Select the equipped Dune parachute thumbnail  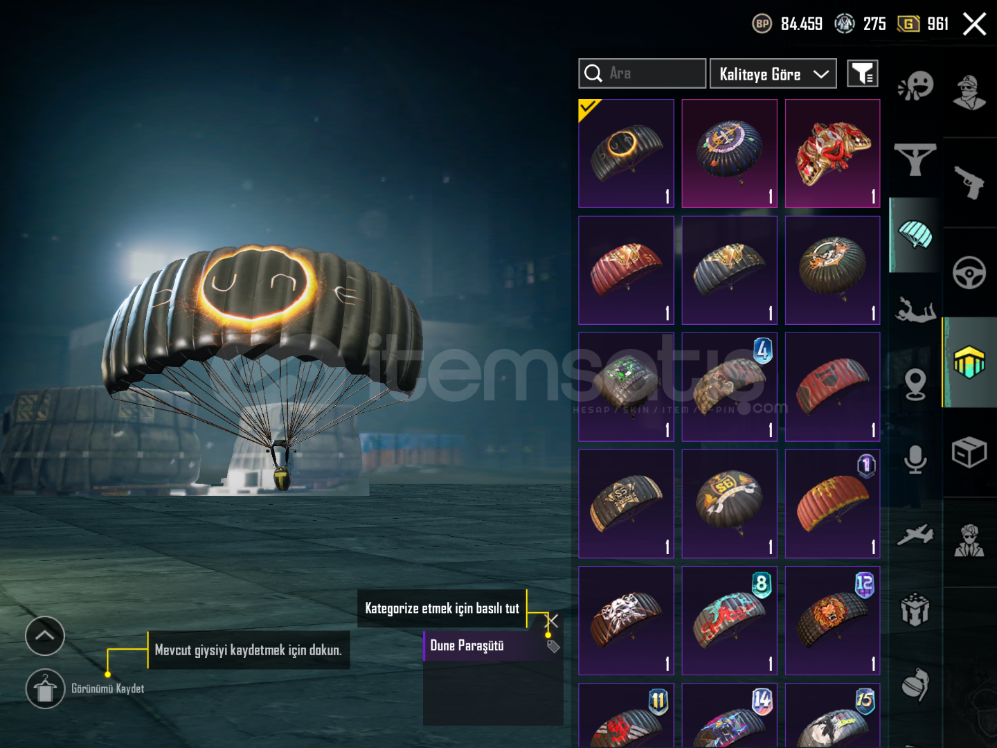coord(626,153)
